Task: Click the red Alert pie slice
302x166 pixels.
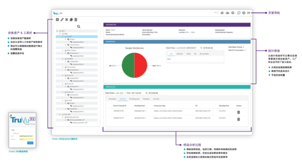Action: [x=141, y=65]
